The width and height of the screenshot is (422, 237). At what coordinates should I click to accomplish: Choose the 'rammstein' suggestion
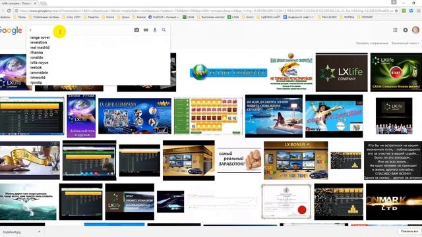pyautogui.click(x=39, y=72)
